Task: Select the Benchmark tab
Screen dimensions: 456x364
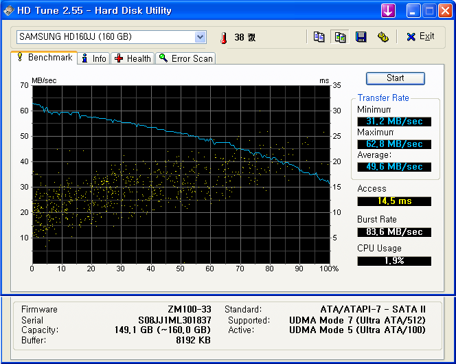Action: tap(45, 58)
